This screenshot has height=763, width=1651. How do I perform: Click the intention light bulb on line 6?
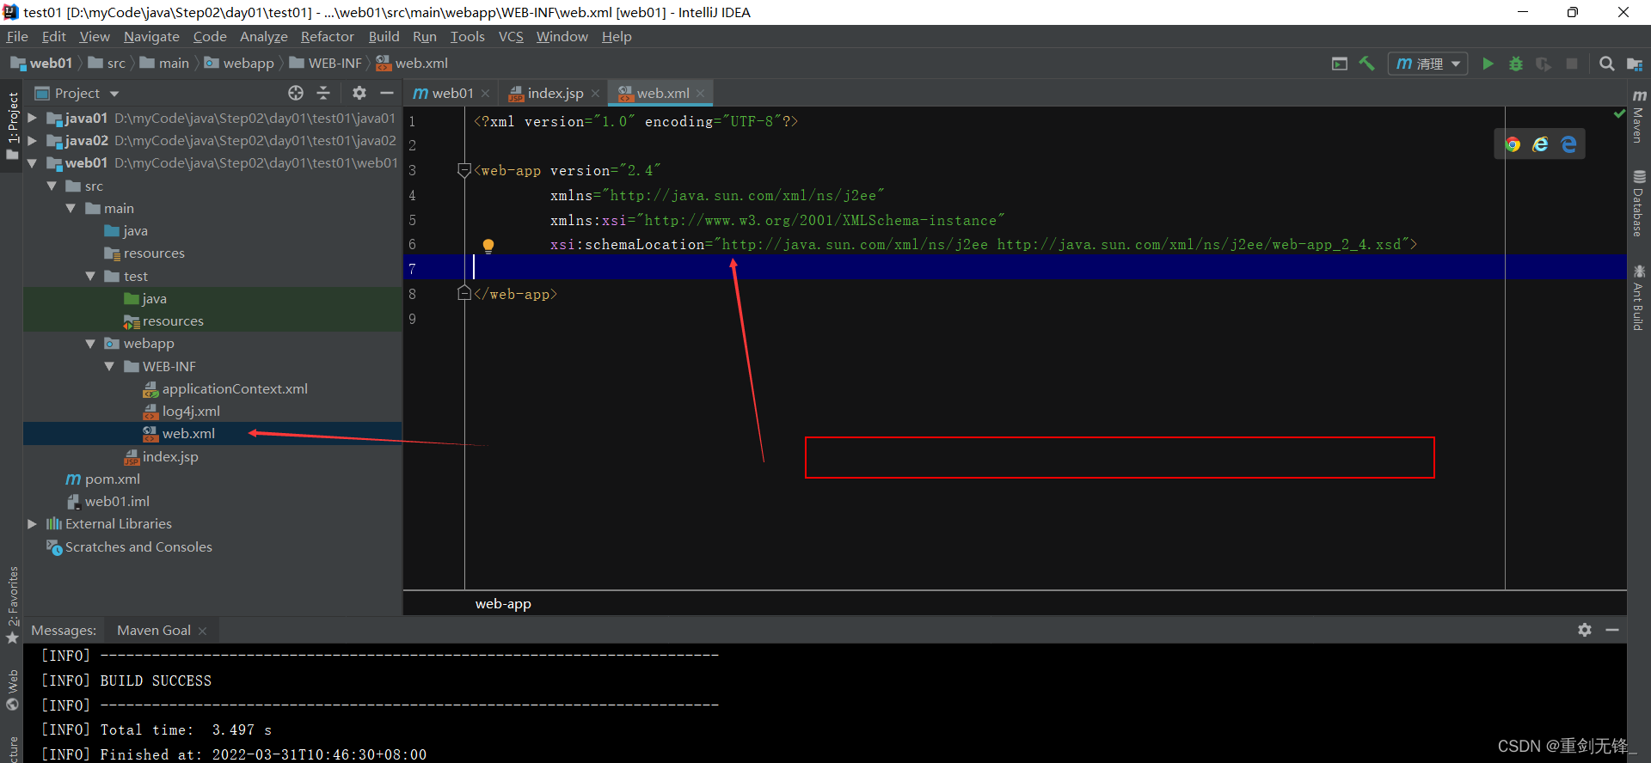tap(488, 246)
